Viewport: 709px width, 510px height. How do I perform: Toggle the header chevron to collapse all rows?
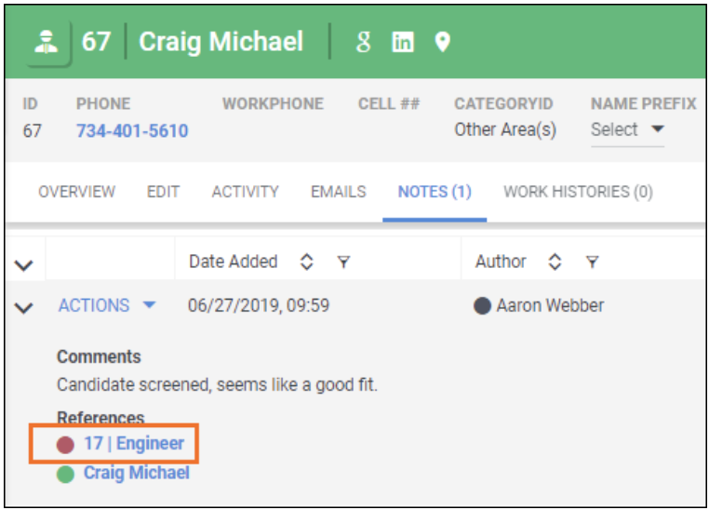tap(24, 264)
